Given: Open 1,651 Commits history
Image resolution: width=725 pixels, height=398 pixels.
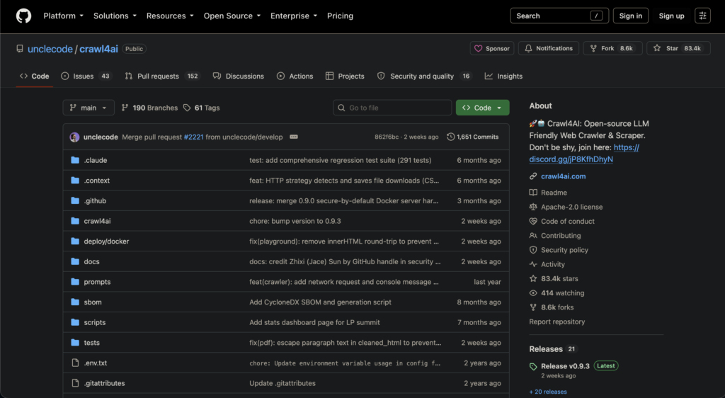Looking at the screenshot, I should (x=472, y=137).
